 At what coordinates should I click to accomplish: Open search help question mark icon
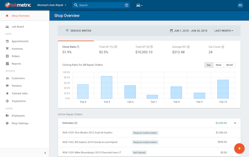coord(127,5)
